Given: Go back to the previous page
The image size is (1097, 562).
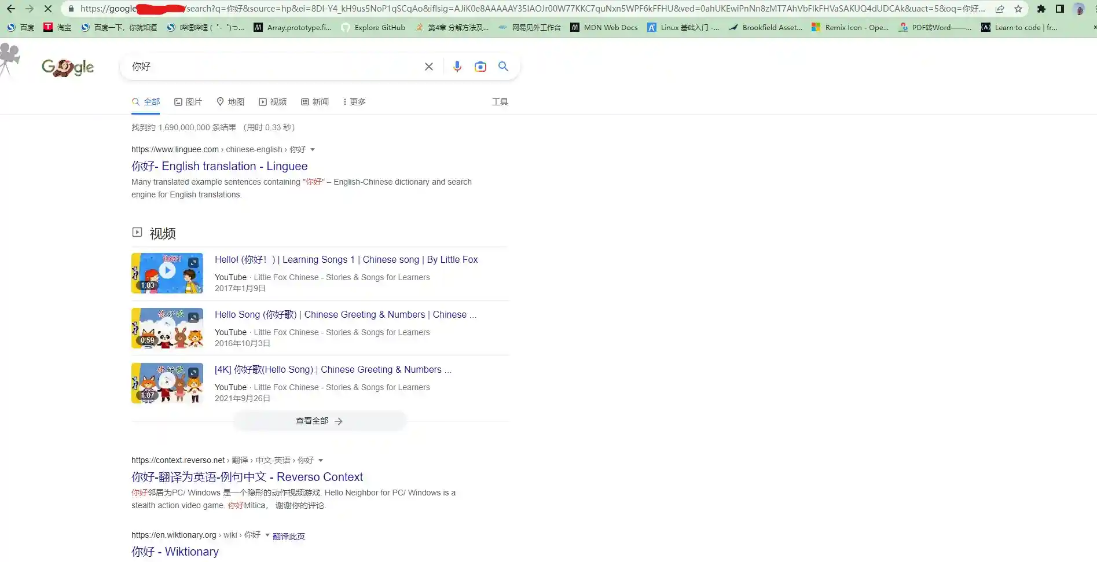Looking at the screenshot, I should pyautogui.click(x=11, y=9).
